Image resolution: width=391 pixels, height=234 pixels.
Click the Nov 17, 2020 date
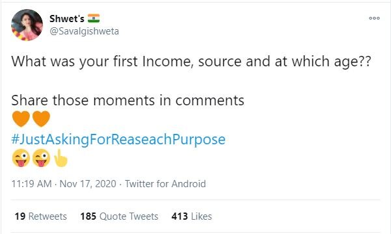[x=88, y=184]
